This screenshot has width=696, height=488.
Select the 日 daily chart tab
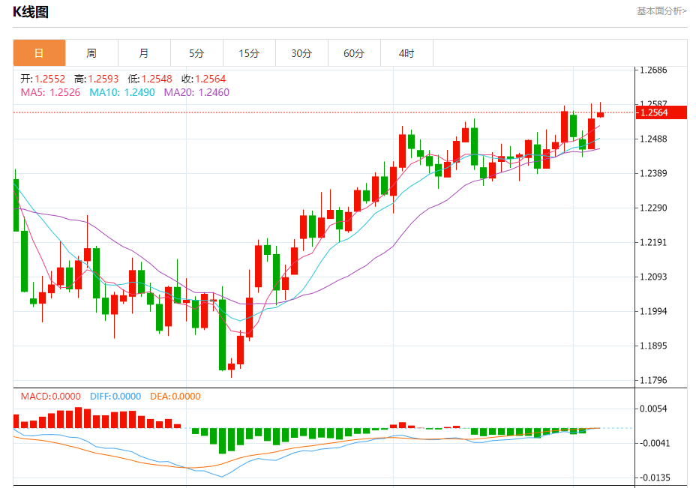tap(40, 53)
